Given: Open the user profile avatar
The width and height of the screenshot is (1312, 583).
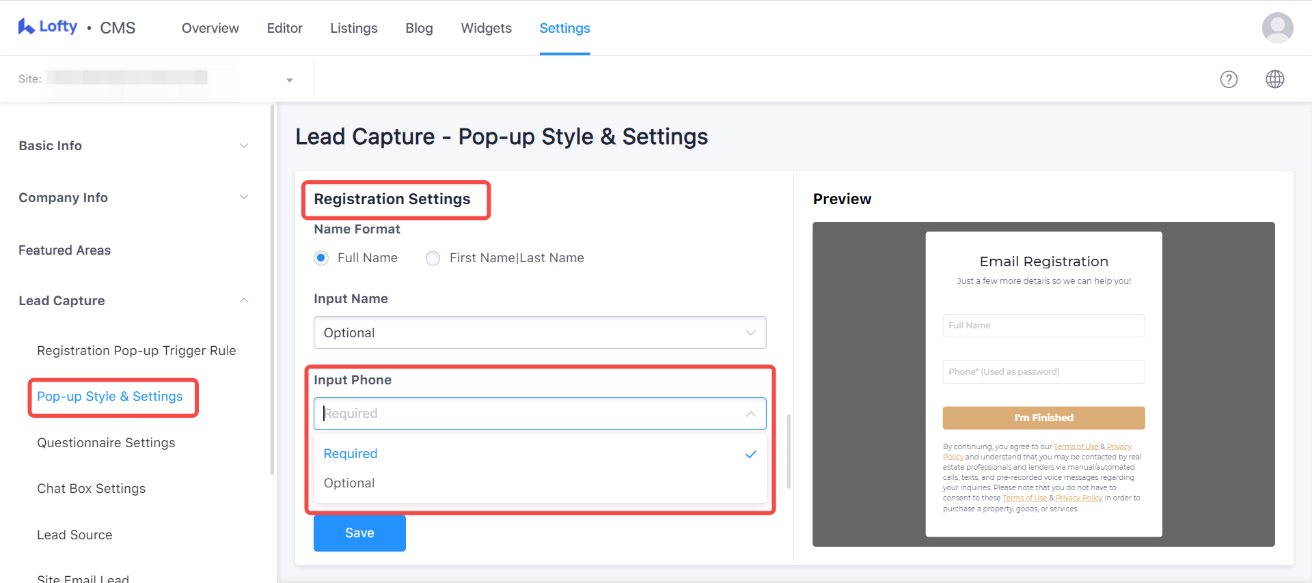Looking at the screenshot, I should tap(1276, 28).
